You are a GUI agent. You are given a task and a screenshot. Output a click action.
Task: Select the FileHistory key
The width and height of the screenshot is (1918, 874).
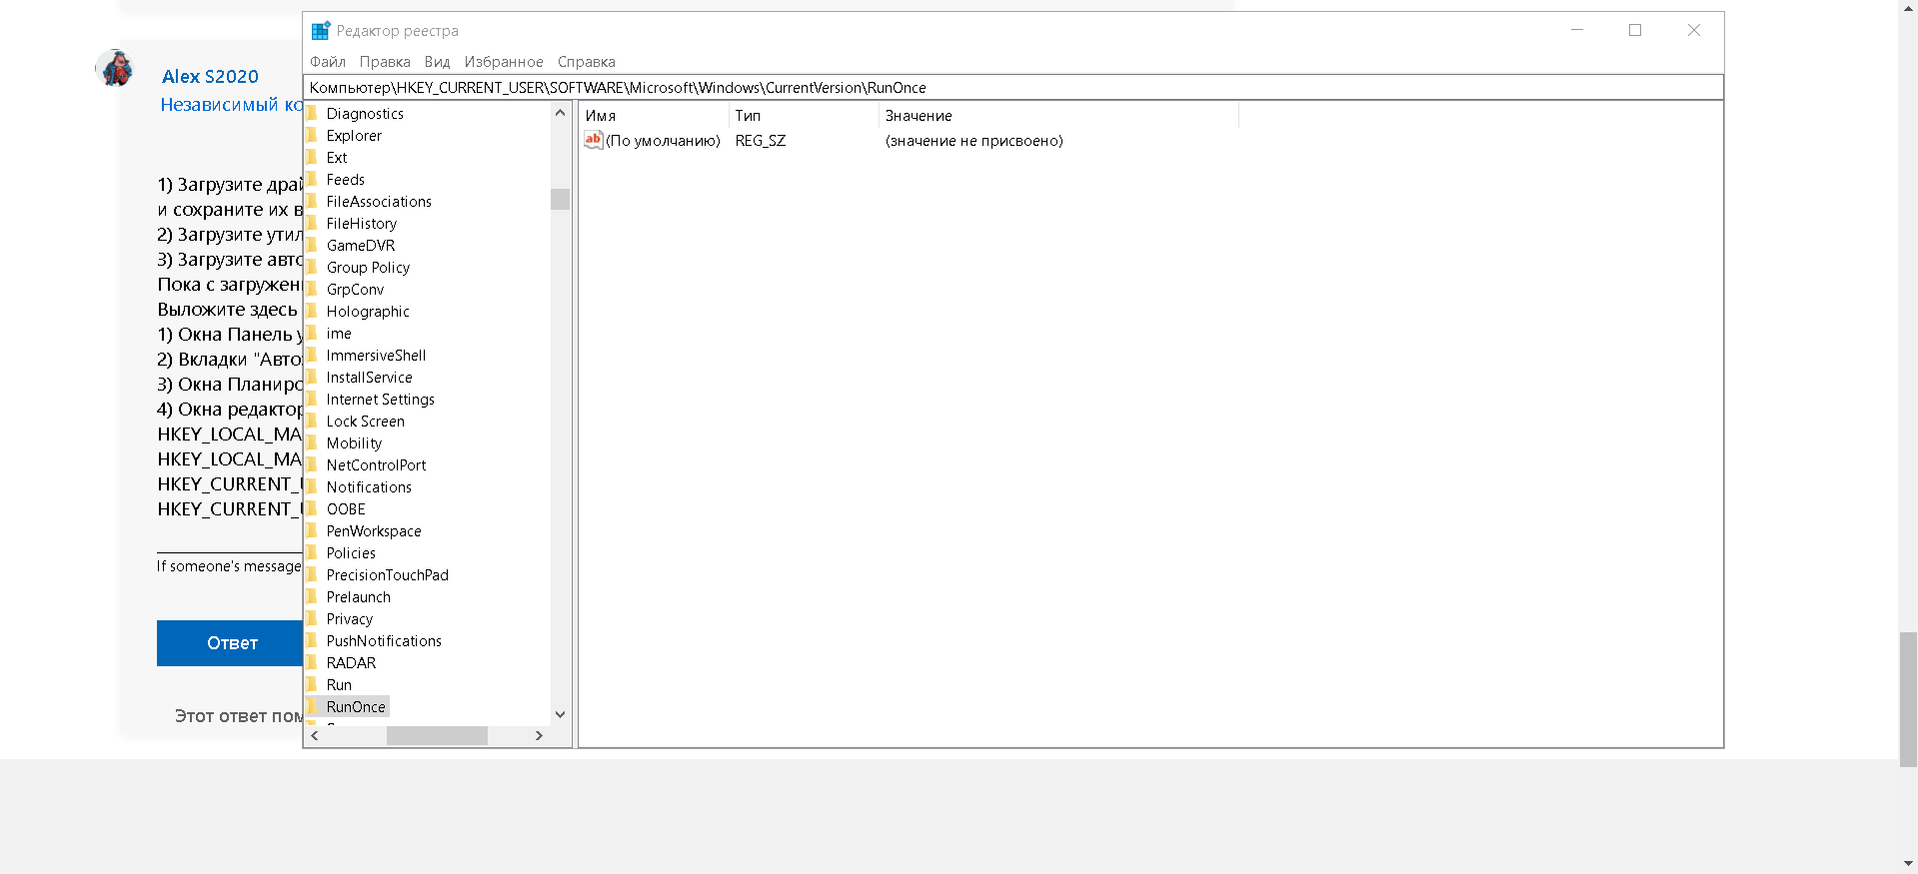coord(361,224)
